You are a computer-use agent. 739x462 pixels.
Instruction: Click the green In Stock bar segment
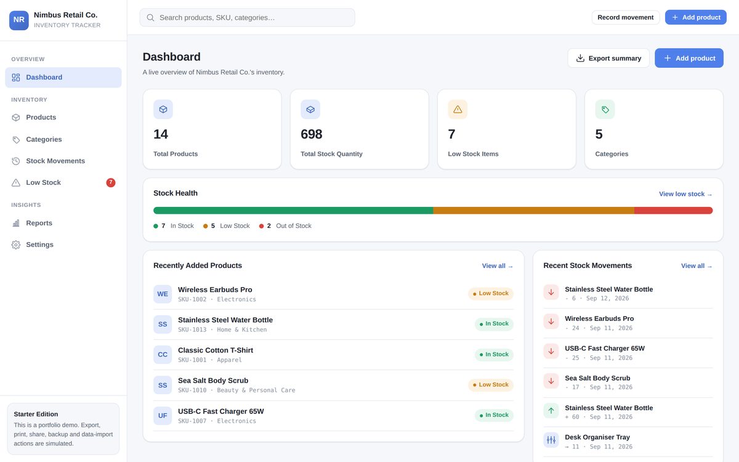[x=293, y=211]
